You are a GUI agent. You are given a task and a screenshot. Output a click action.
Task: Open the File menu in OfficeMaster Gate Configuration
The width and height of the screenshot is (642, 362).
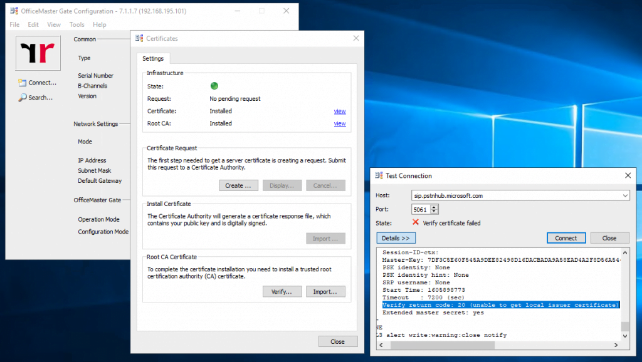[x=14, y=24]
